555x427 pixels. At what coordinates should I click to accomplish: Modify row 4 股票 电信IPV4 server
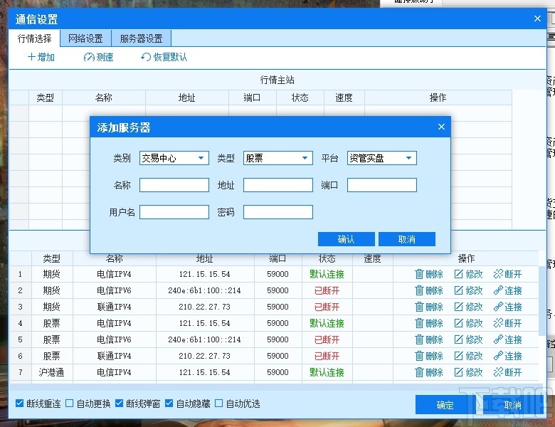pyautogui.click(x=468, y=323)
